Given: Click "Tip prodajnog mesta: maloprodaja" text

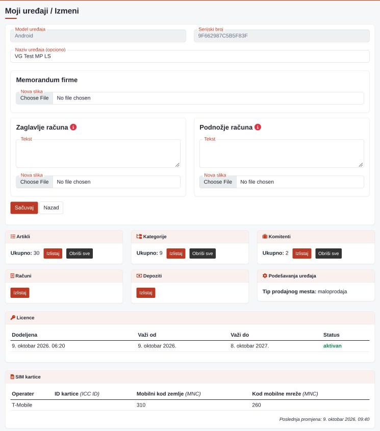Looking at the screenshot, I should point(305,292).
